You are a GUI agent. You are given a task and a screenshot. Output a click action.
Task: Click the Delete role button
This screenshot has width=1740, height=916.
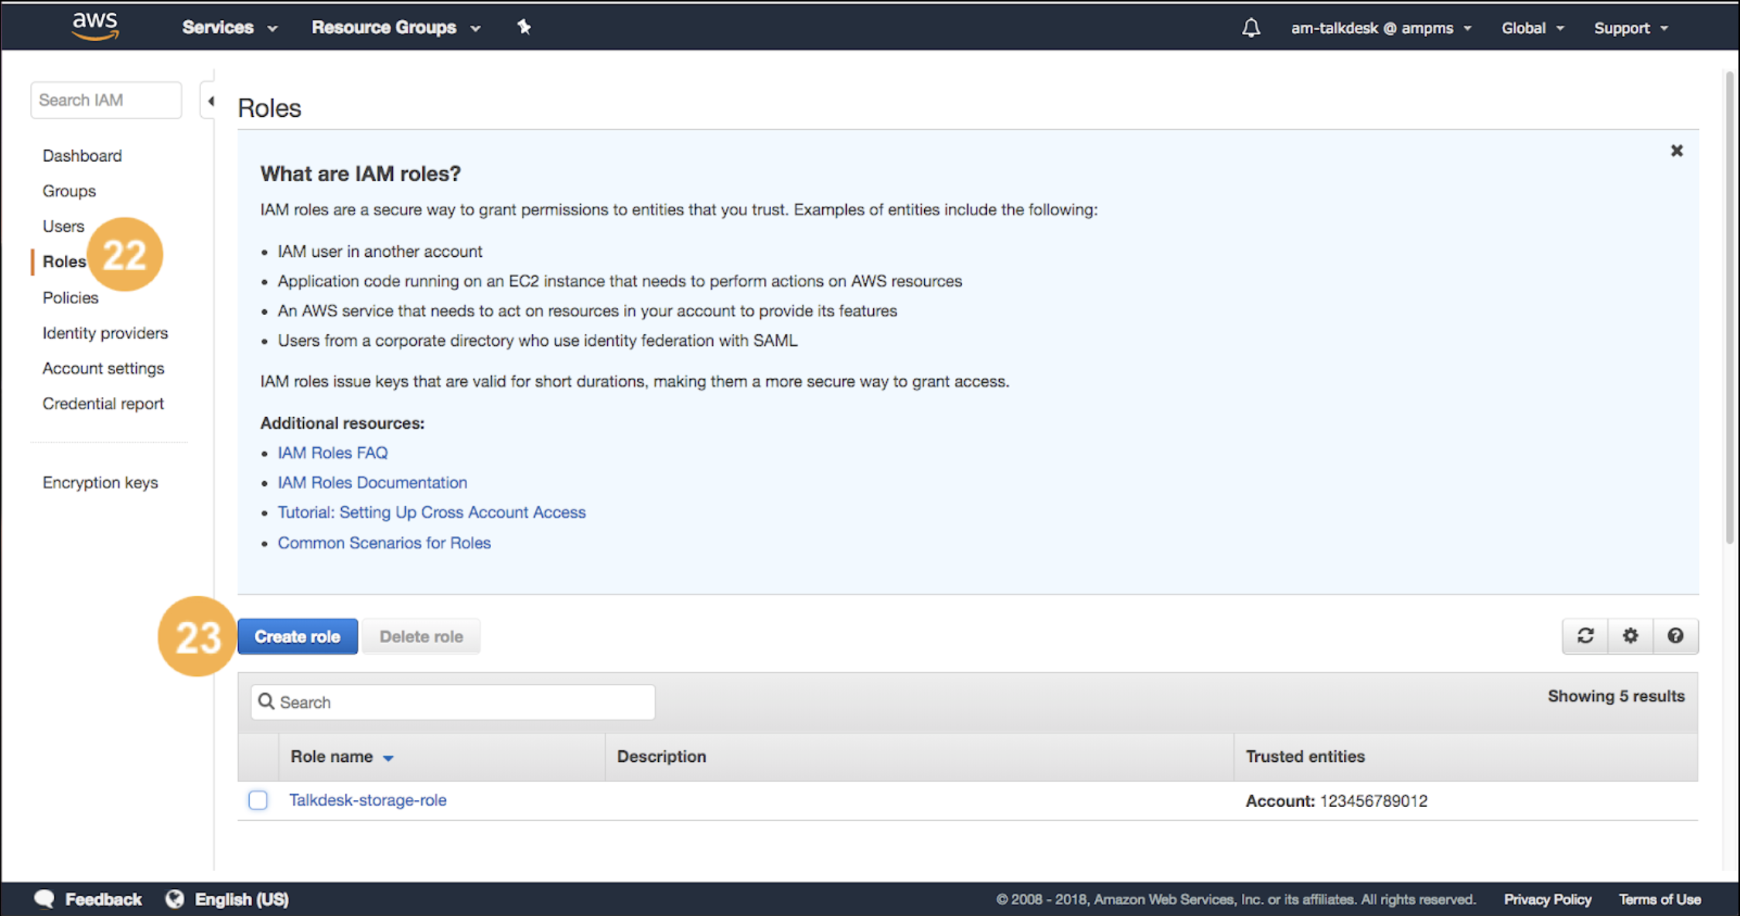(x=421, y=636)
